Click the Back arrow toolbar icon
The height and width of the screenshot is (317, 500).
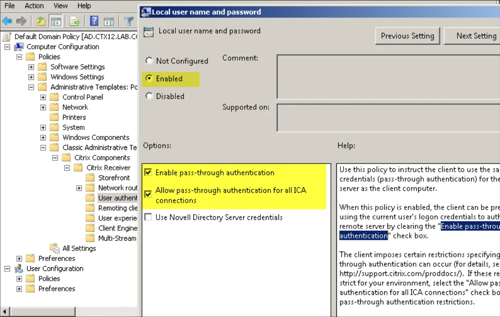(7, 21)
